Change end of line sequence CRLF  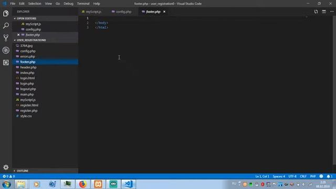(303, 176)
